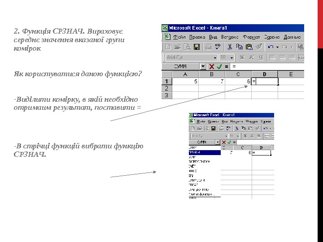This screenshot has height=242, width=323.
Task: Click function list dropdown arrow in smaller Excel window
Action: (218, 142)
